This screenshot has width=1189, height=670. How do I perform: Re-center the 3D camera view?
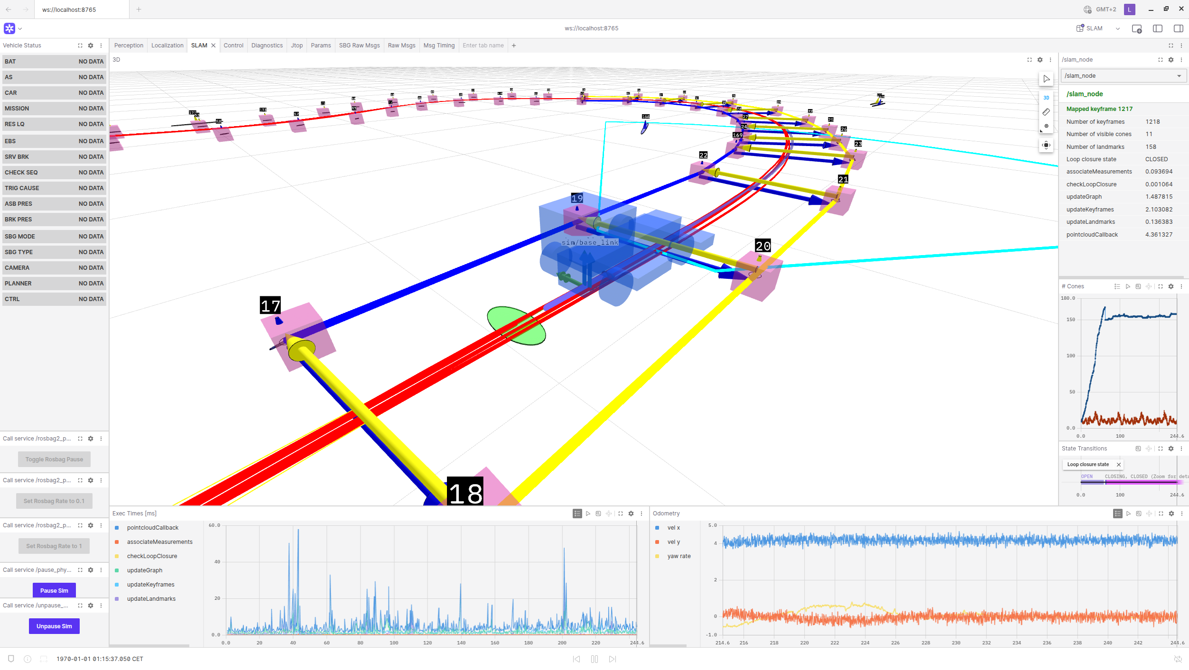point(1046,145)
